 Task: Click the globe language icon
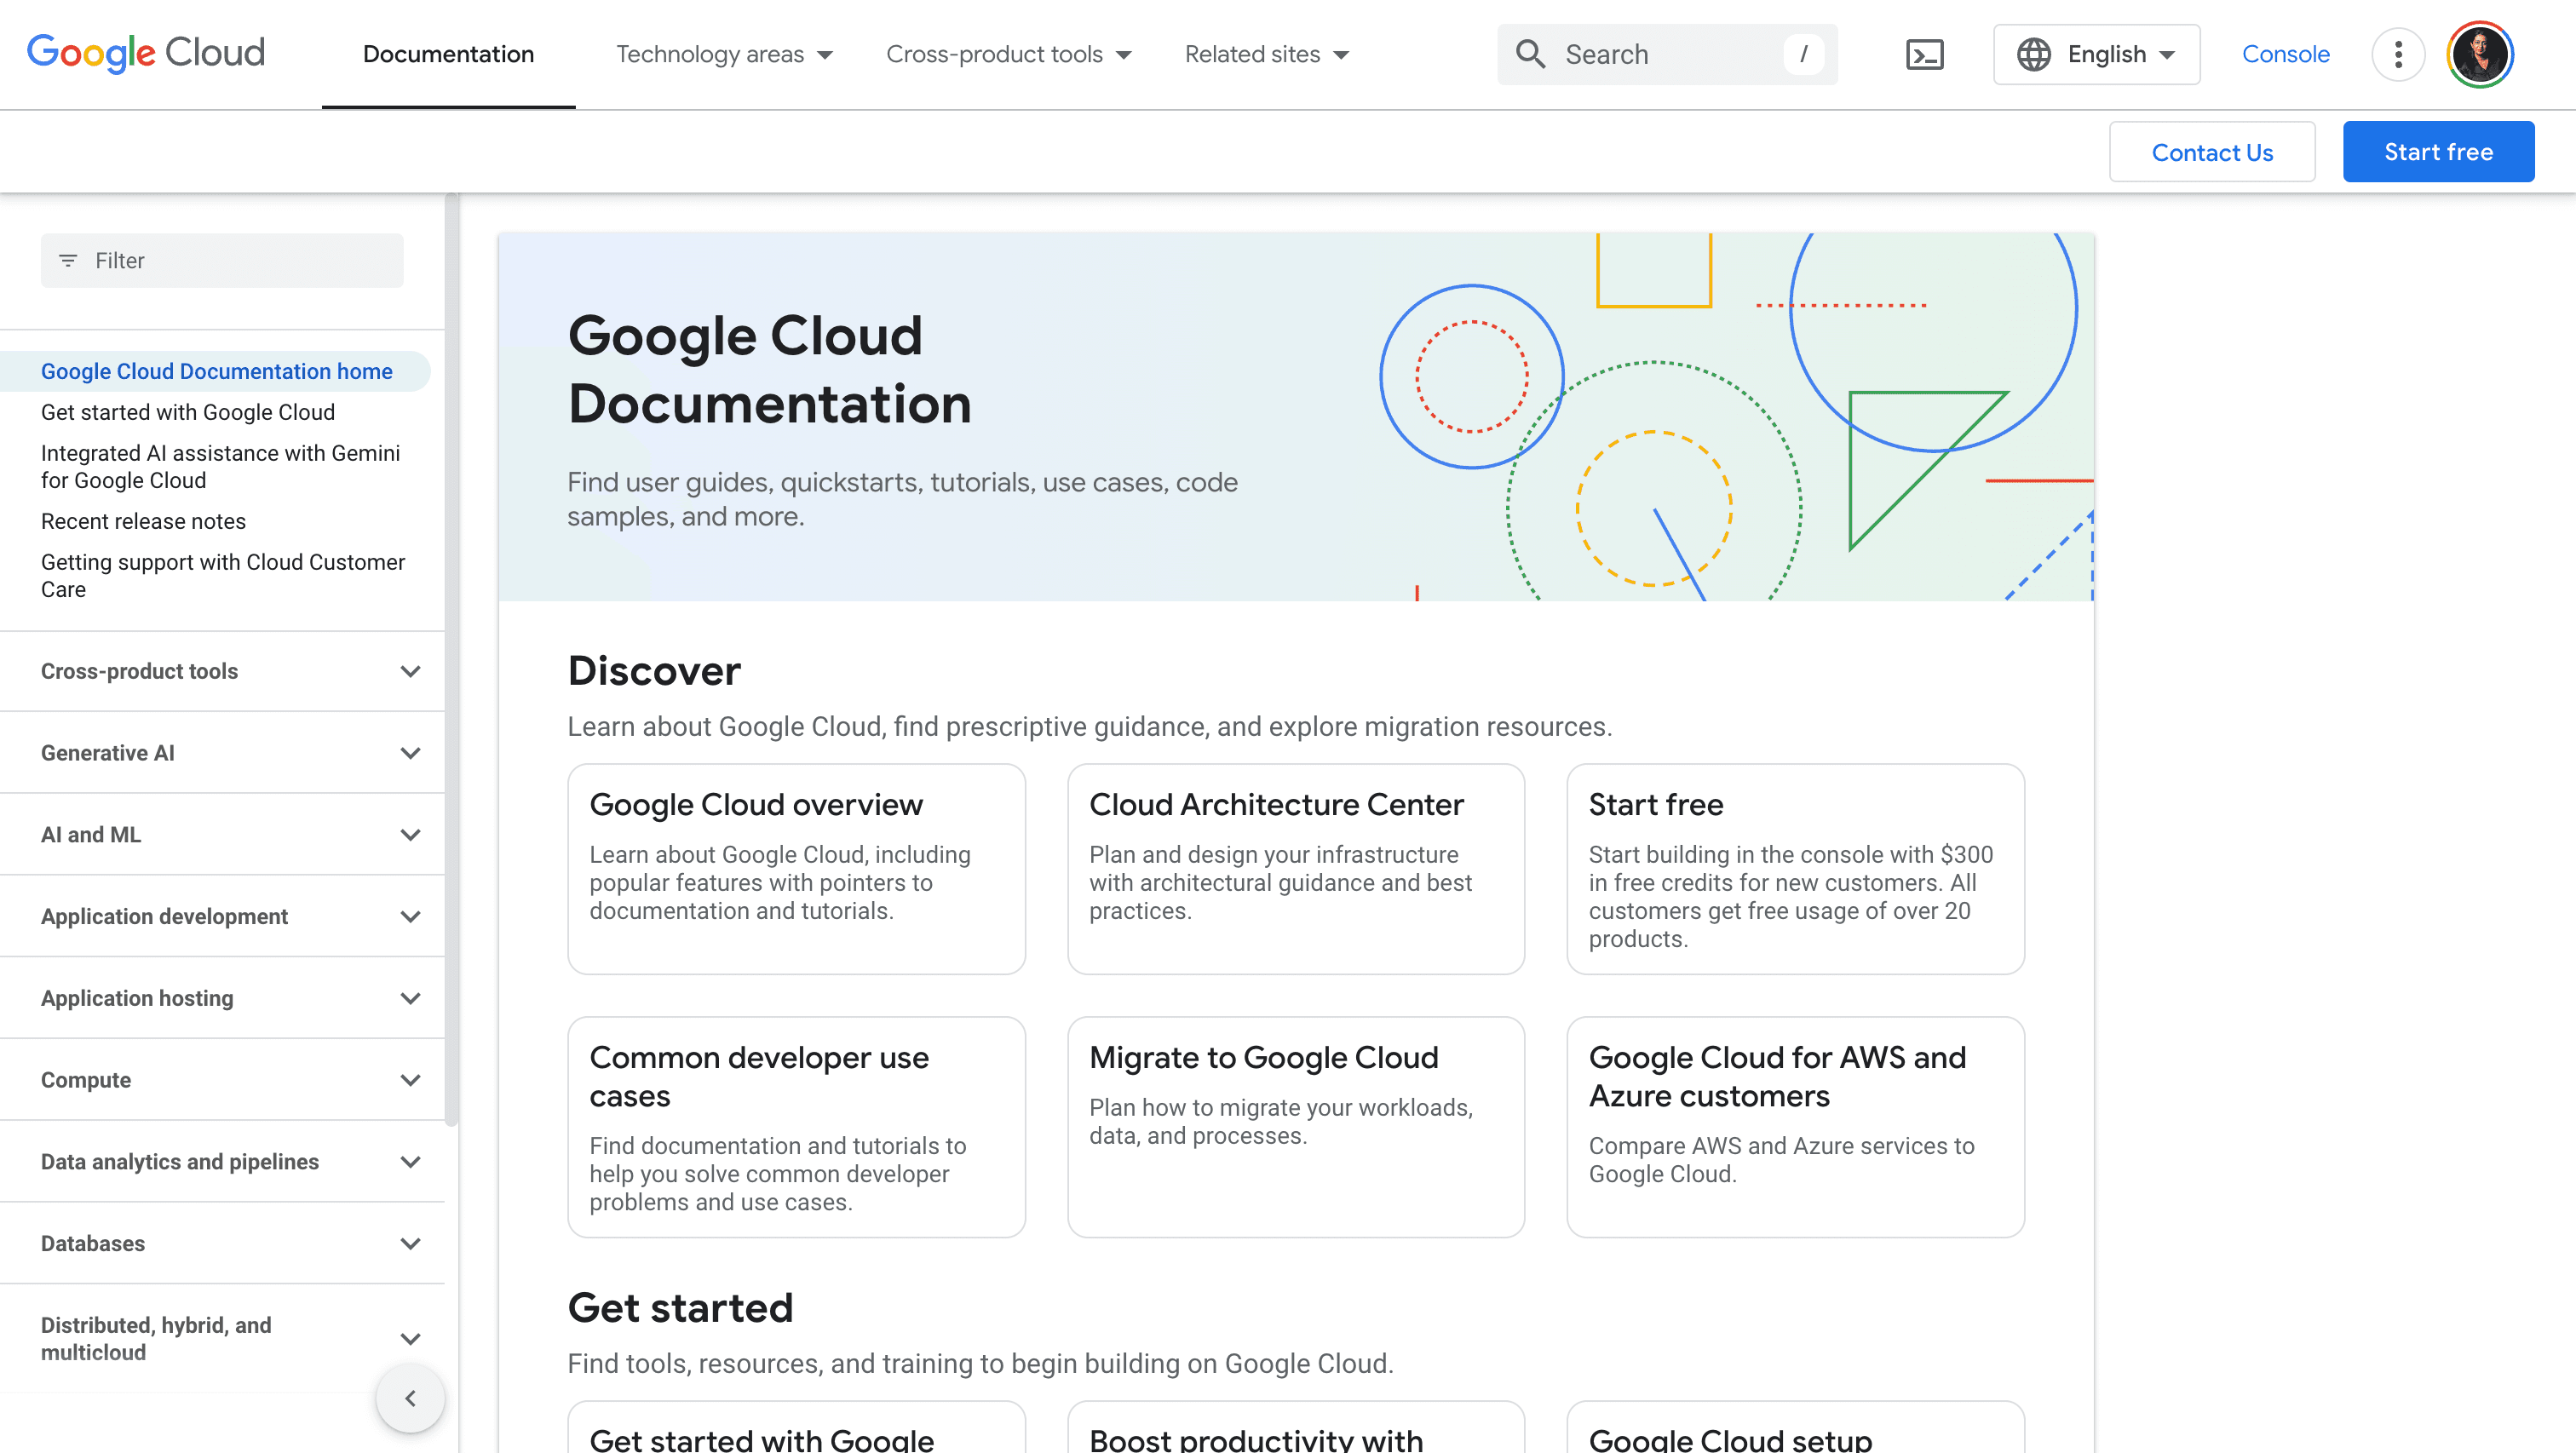click(2033, 54)
